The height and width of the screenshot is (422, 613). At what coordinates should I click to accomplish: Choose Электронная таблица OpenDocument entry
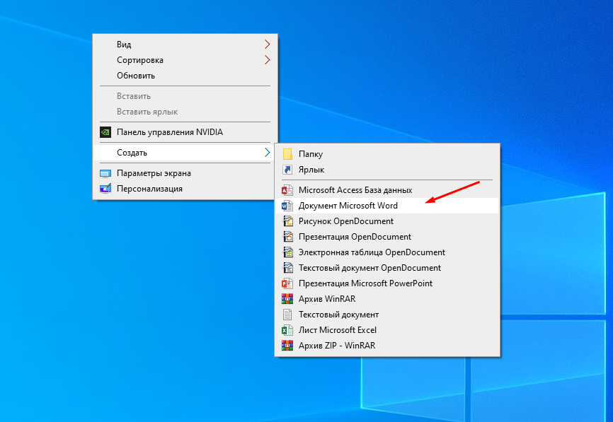pyautogui.click(x=372, y=252)
